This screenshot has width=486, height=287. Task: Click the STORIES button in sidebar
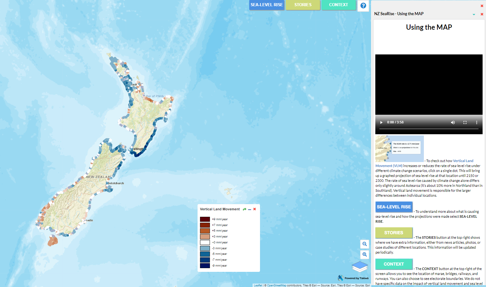pyautogui.click(x=394, y=233)
